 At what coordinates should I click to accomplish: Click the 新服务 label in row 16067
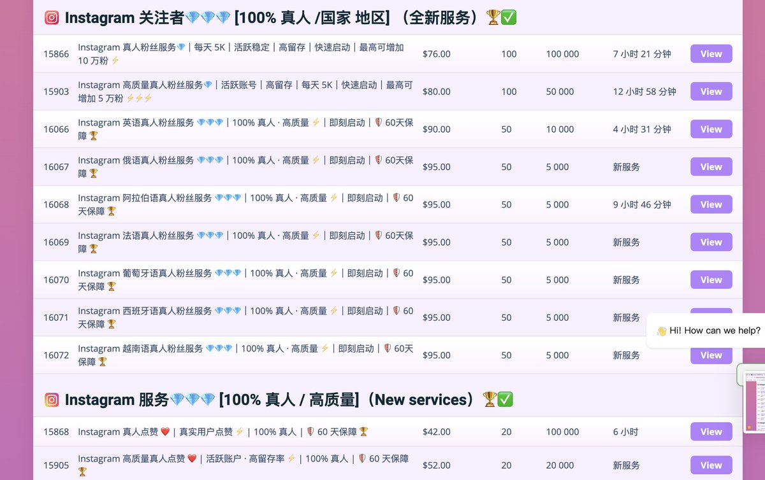pyautogui.click(x=626, y=167)
